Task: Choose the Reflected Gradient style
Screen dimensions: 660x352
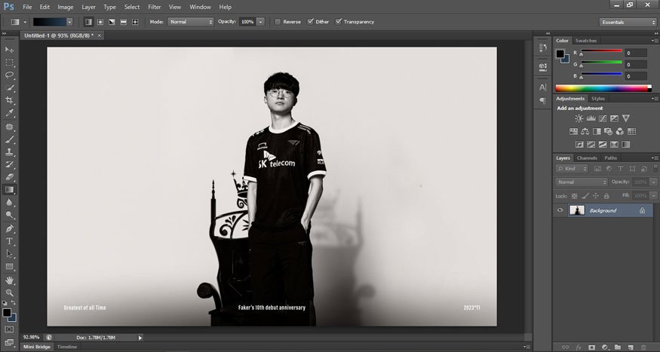Action: tap(124, 22)
